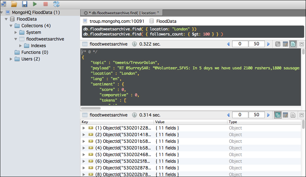Collapse the floodtweetsarchive collection node

(x=16, y=39)
